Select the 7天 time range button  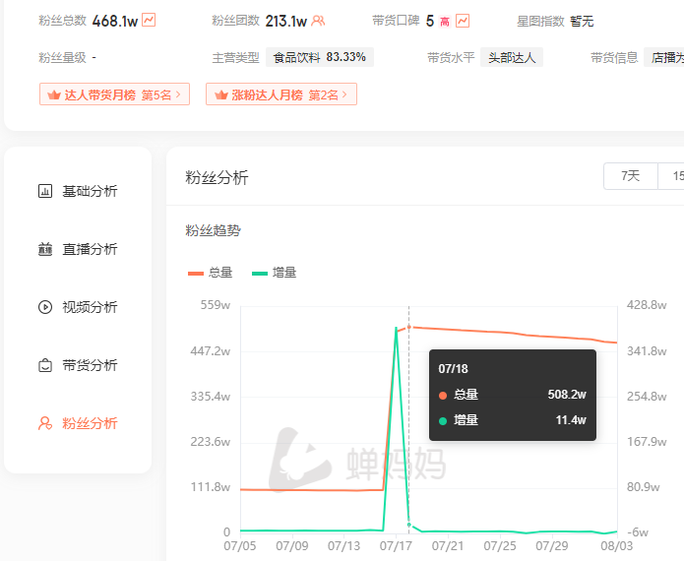point(630,176)
